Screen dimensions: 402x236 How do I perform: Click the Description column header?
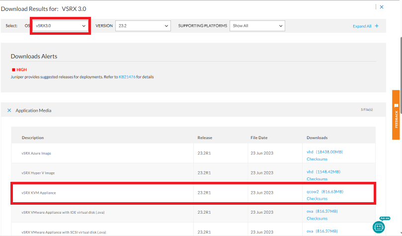(x=33, y=138)
